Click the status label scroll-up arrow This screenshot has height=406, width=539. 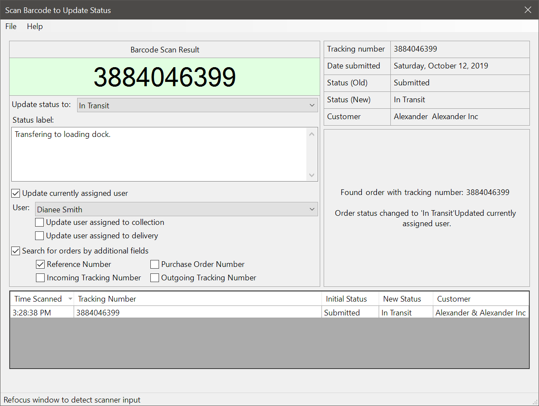(x=312, y=134)
